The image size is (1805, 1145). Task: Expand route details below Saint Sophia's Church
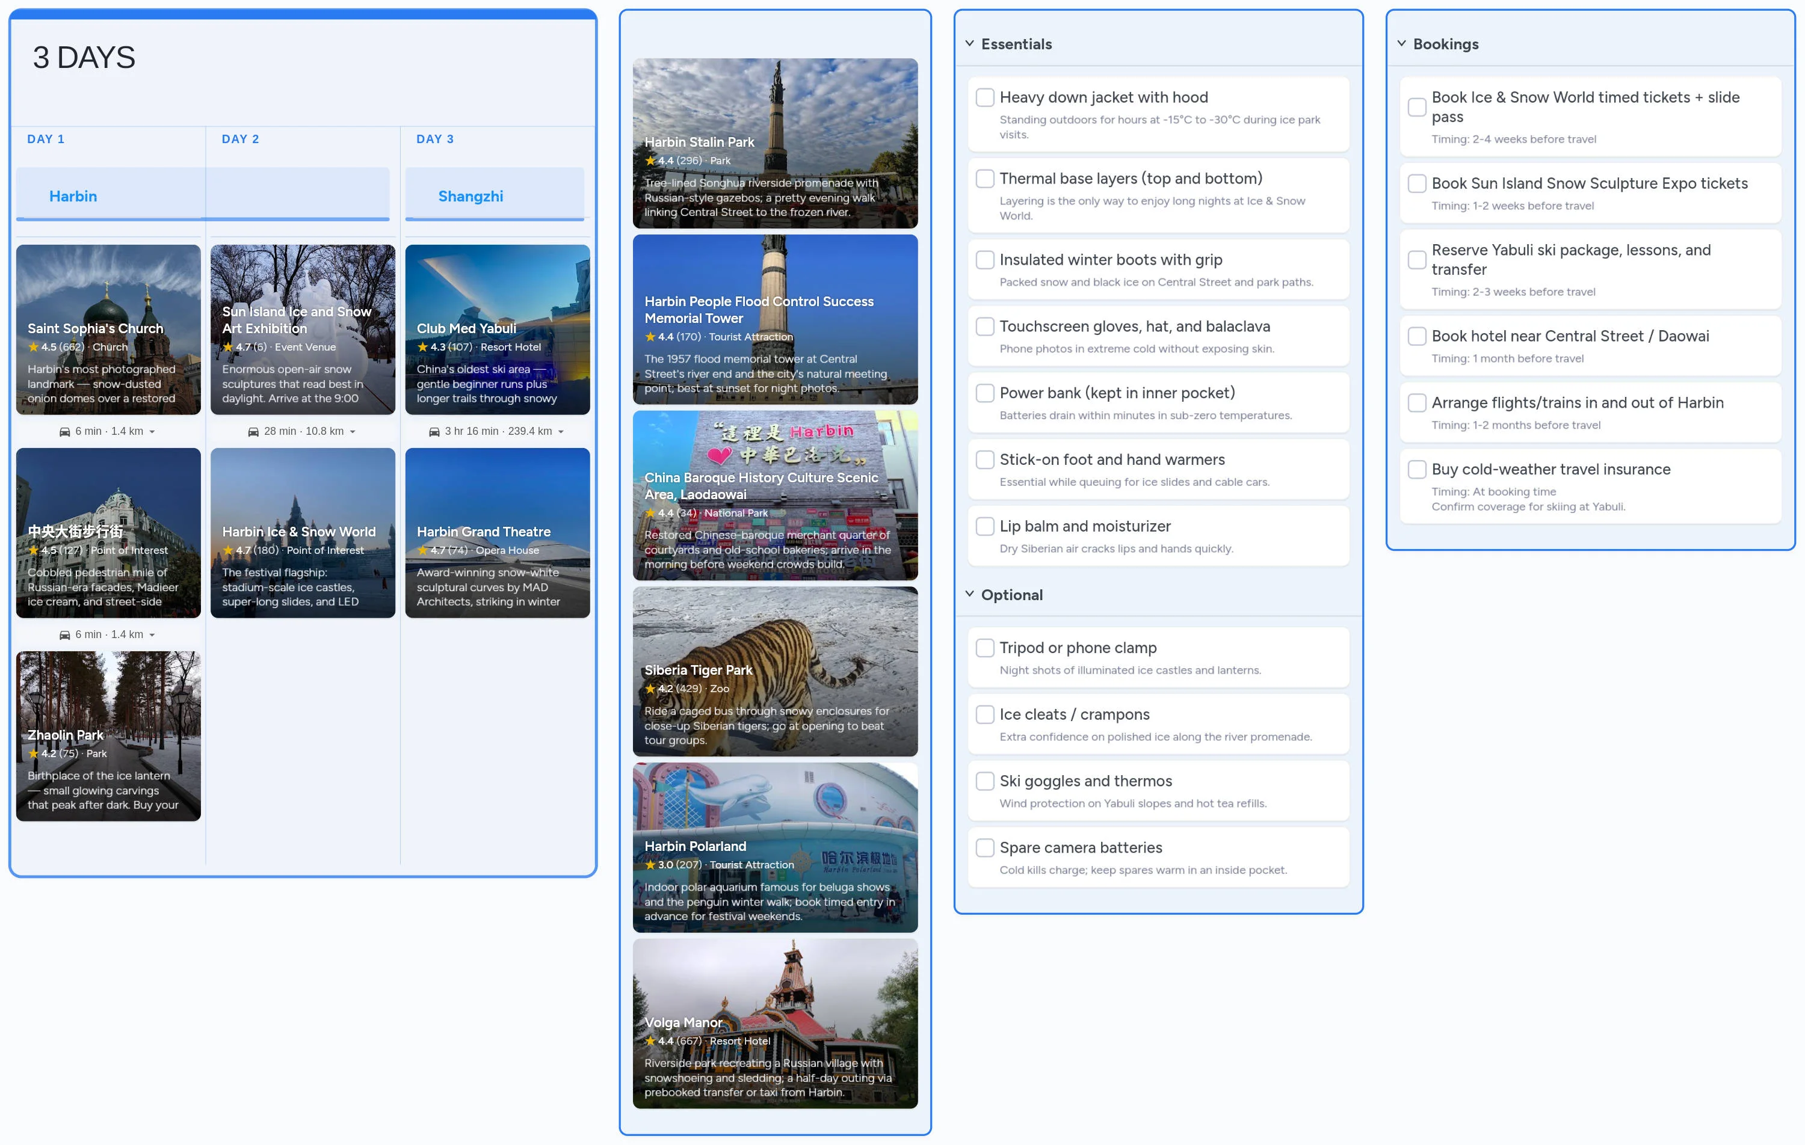152,432
